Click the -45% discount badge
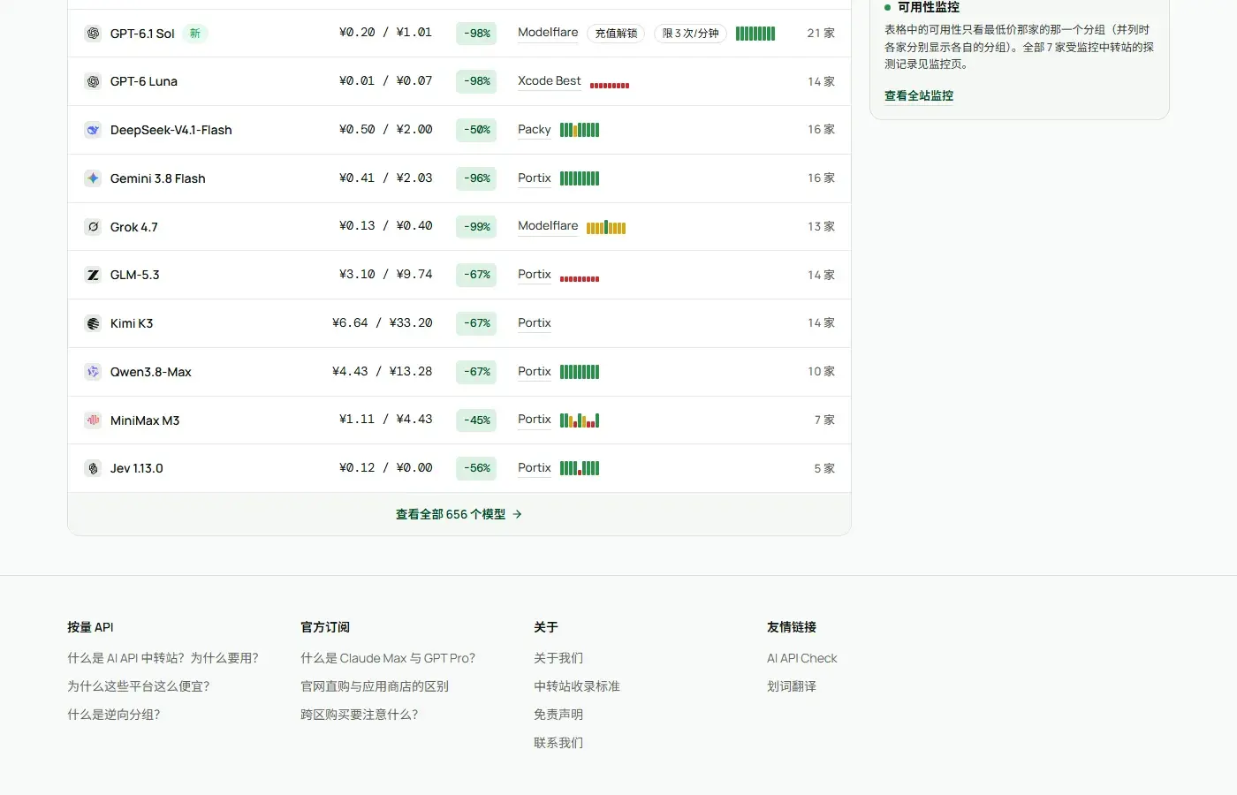Viewport: 1237px width, 795px height. click(x=477, y=420)
